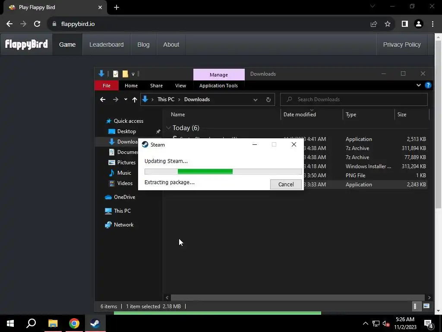Open Desktop in navigation pane
This screenshot has height=332, width=442.
click(126, 131)
